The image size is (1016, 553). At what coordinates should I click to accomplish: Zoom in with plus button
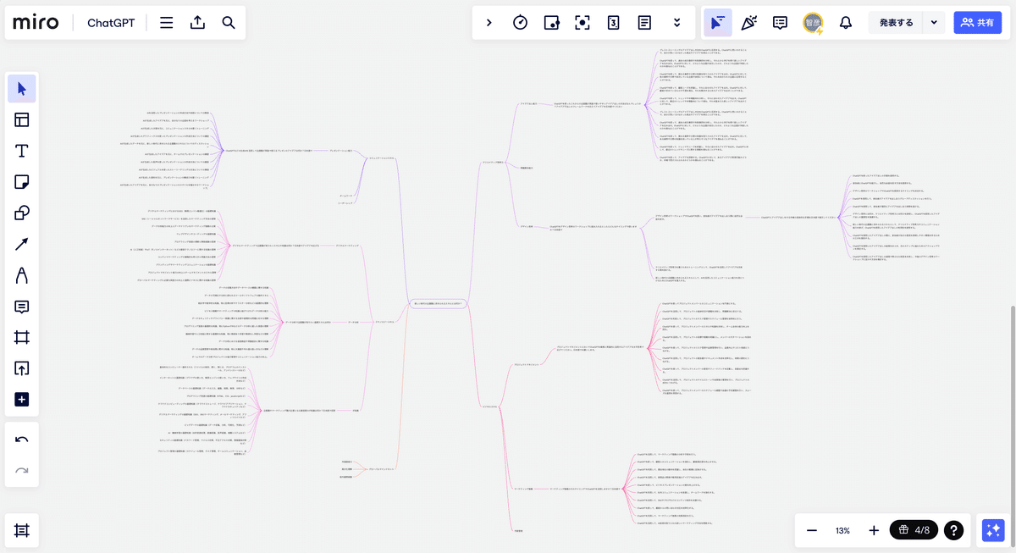(874, 530)
